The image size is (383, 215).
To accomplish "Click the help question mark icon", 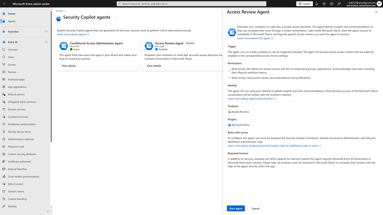I will pyautogui.click(x=331, y=4).
